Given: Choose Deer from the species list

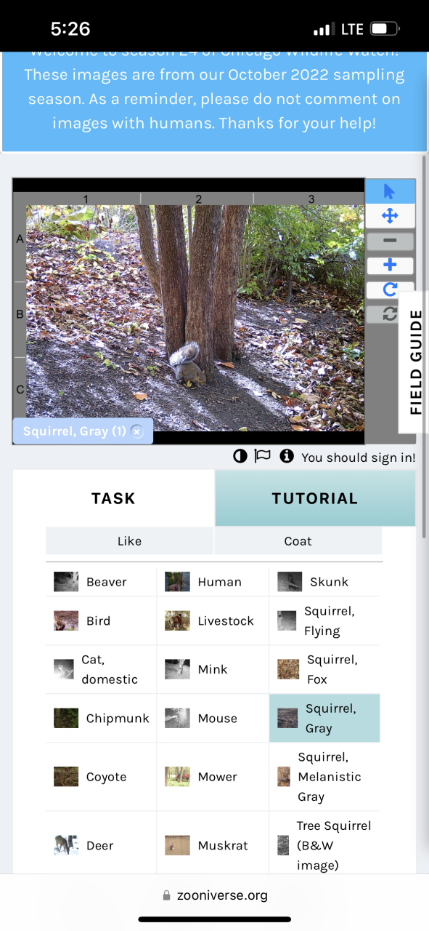Looking at the screenshot, I should click(101, 845).
